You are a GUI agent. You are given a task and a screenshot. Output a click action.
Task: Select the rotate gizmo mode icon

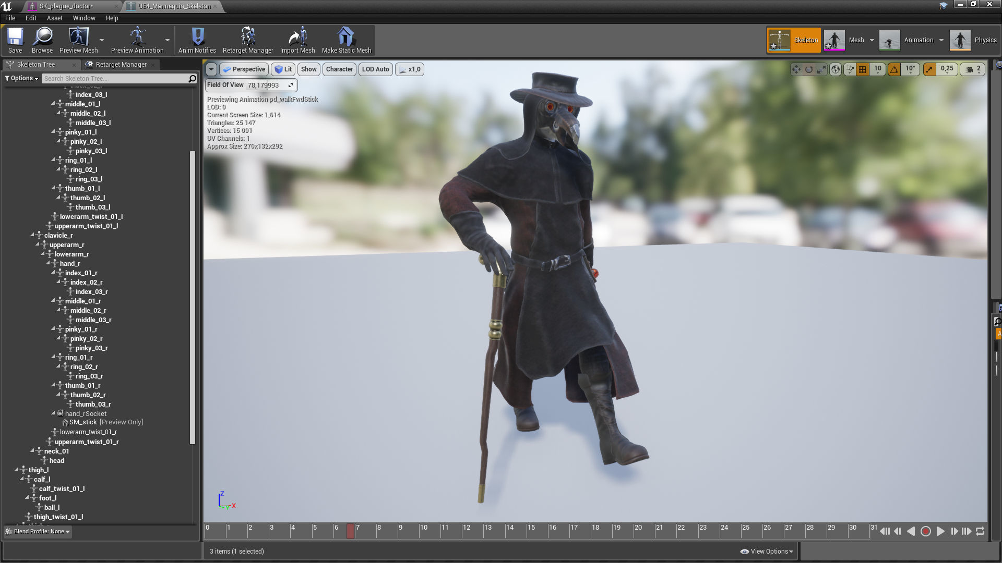tap(808, 69)
